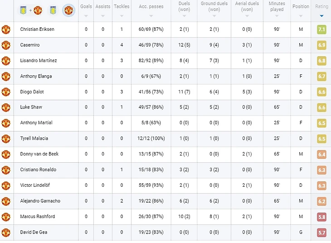Sort by the Rating column arrow

(x=321, y=16)
